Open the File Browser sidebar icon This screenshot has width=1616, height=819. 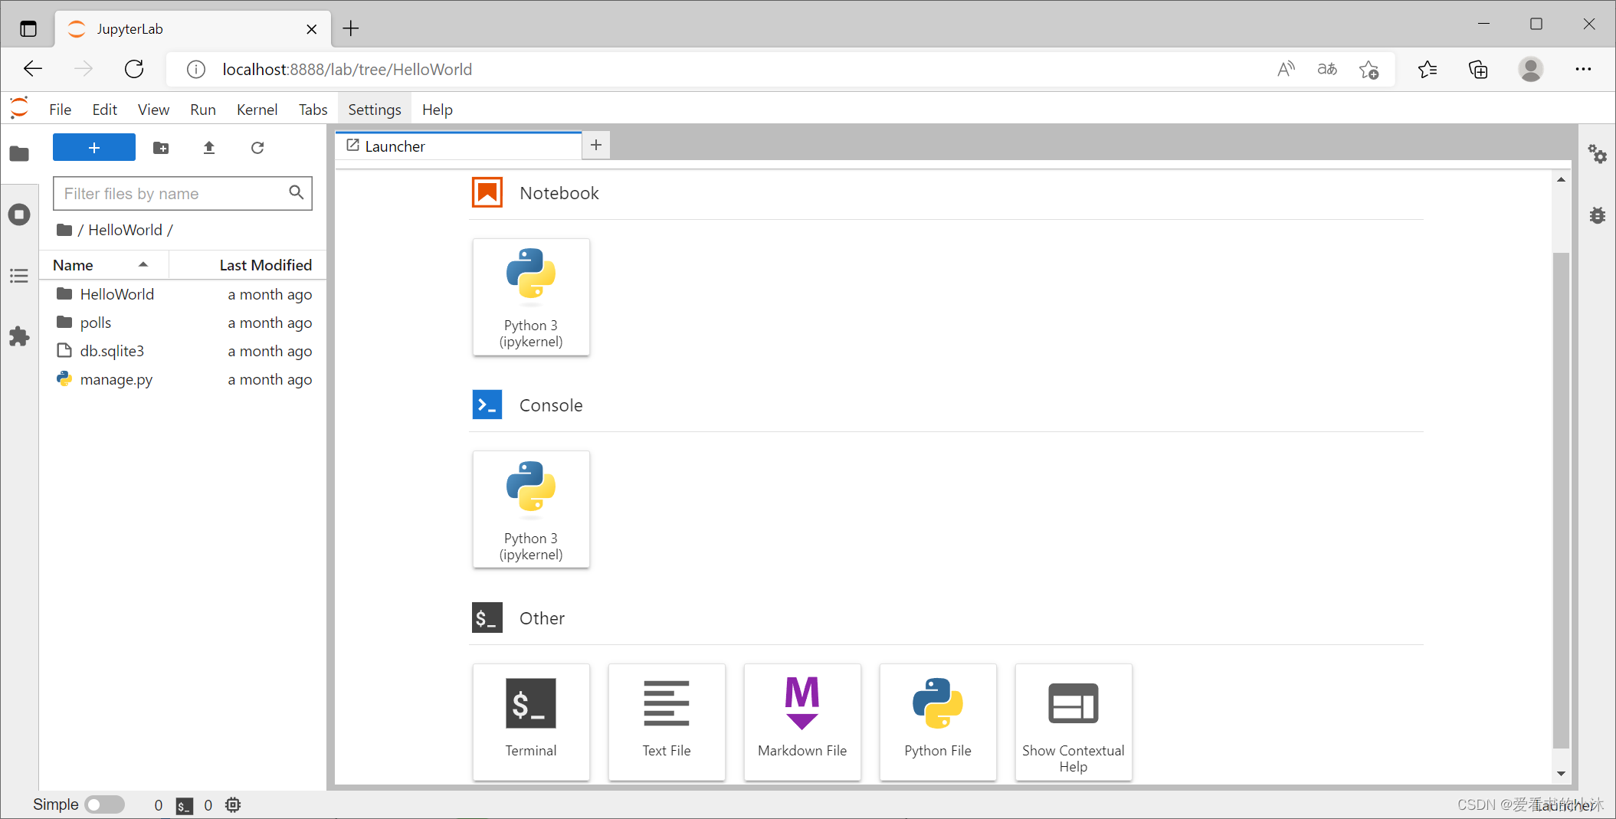(19, 154)
